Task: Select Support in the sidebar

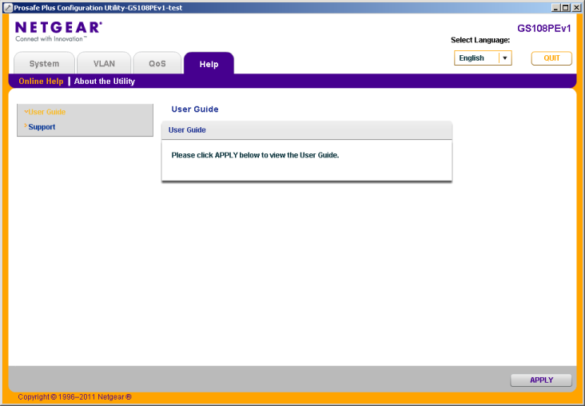Action: [42, 127]
